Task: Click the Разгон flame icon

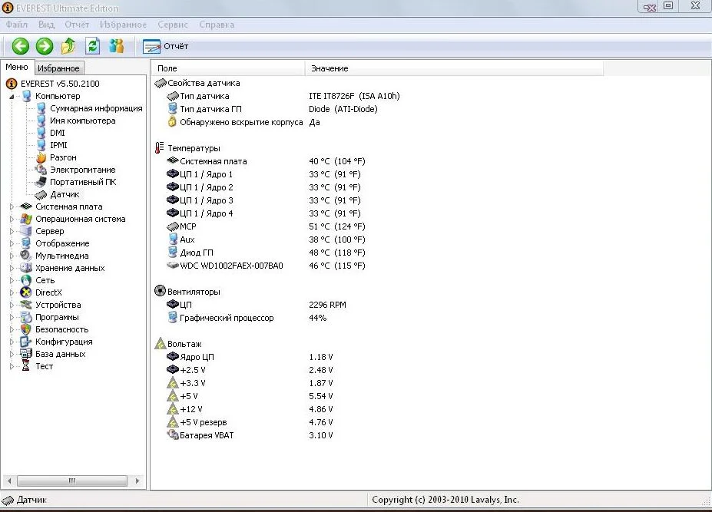Action: point(41,157)
